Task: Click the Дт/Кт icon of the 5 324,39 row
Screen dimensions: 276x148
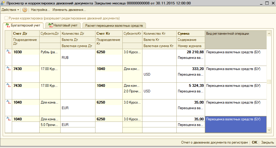Action: coord(9,85)
